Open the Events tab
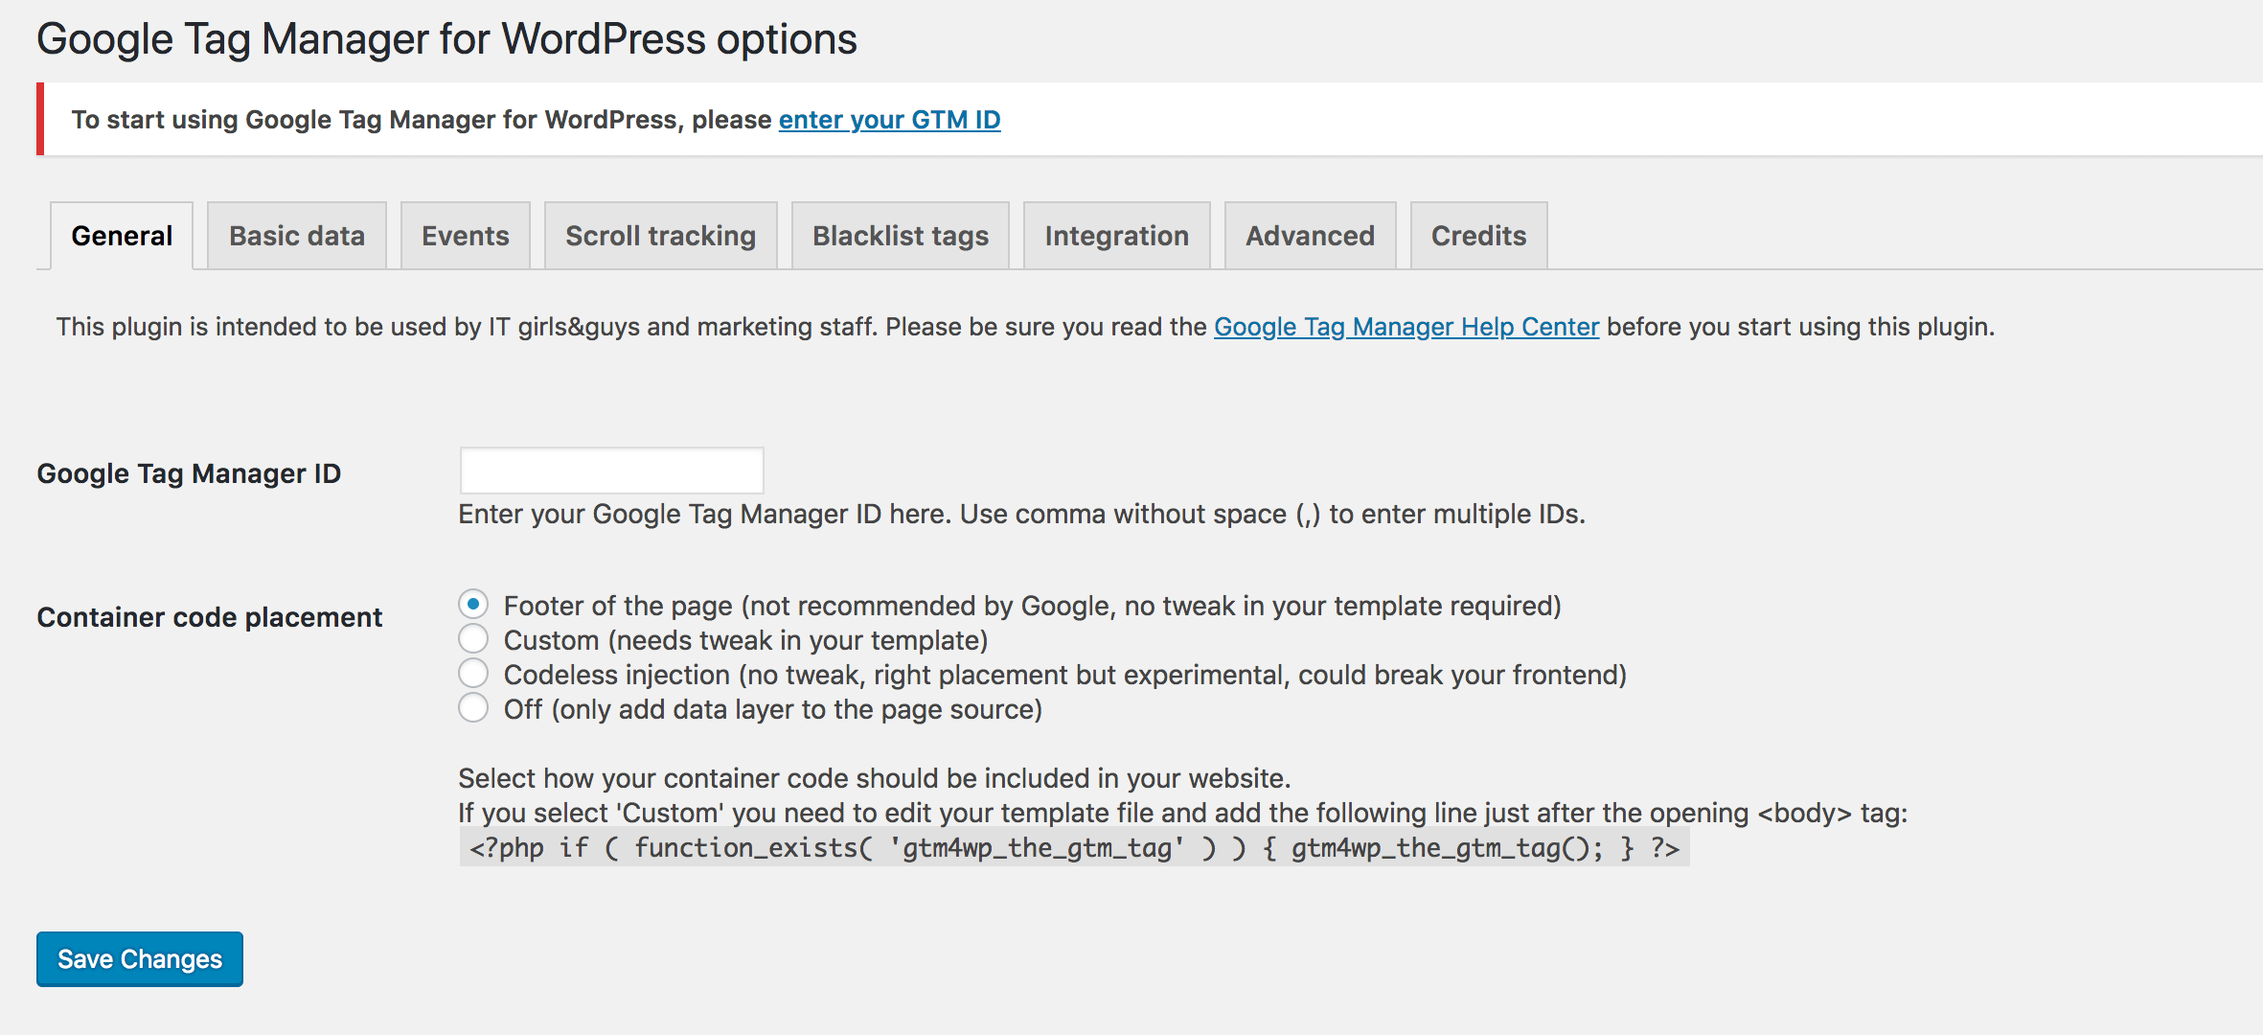 coord(465,235)
